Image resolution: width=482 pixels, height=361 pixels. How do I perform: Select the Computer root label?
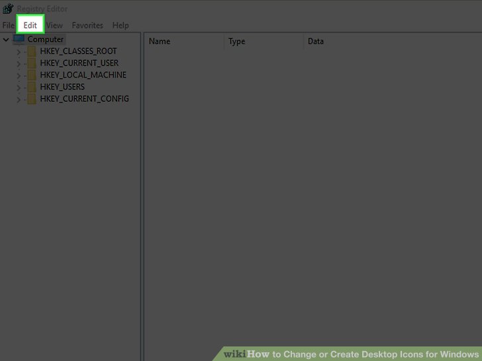point(46,39)
